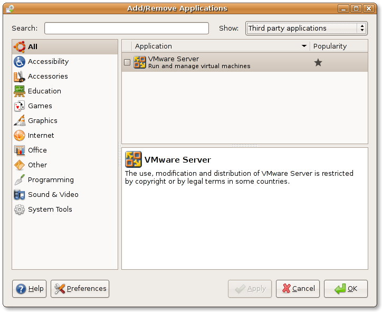The width and height of the screenshot is (382, 312).
Task: Select the Office category label
Action: point(37,150)
